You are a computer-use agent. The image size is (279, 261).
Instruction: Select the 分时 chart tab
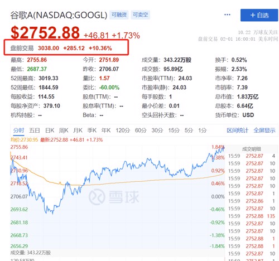click(x=18, y=130)
